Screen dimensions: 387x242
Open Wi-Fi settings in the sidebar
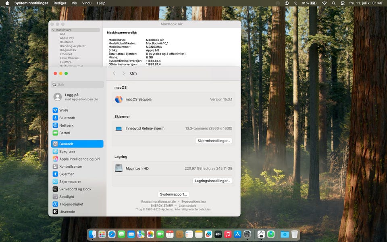63,111
